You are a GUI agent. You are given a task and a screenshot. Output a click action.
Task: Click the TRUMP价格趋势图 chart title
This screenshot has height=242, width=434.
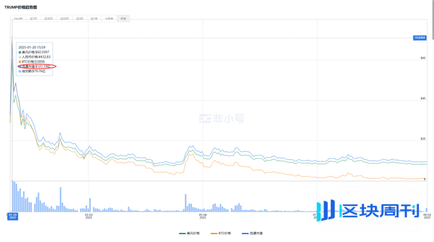pos(20,7)
